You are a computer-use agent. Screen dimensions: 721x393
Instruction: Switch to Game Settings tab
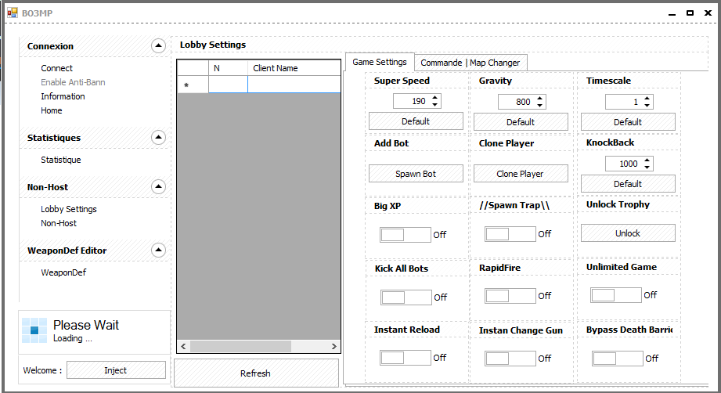click(x=380, y=62)
